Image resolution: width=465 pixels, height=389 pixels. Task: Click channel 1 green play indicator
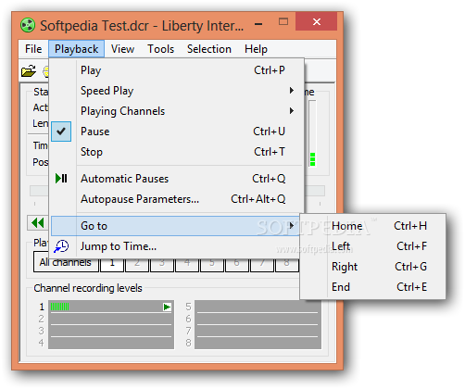coord(167,307)
